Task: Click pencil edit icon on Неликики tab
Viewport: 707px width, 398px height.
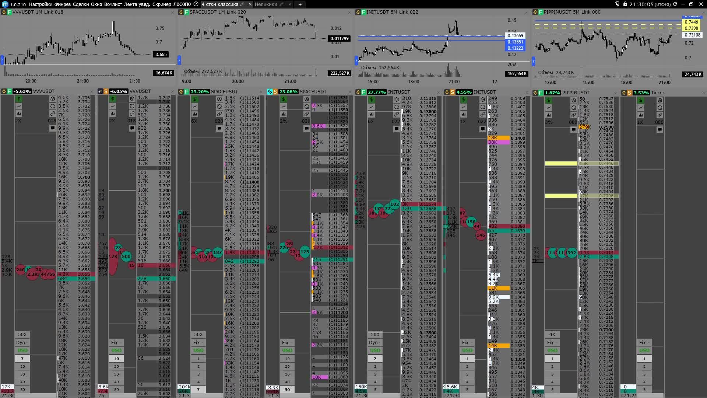Action: coord(281,4)
